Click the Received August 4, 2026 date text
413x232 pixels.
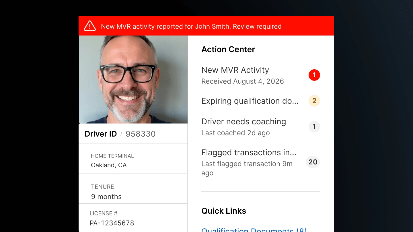click(243, 81)
